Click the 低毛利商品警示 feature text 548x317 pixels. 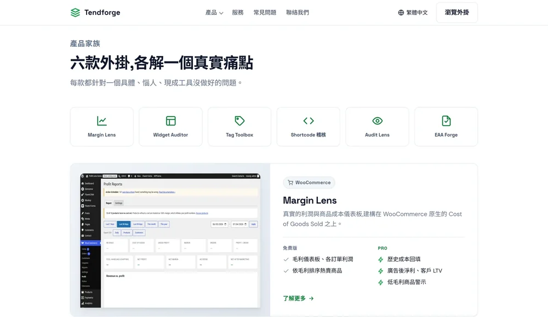coord(407,282)
